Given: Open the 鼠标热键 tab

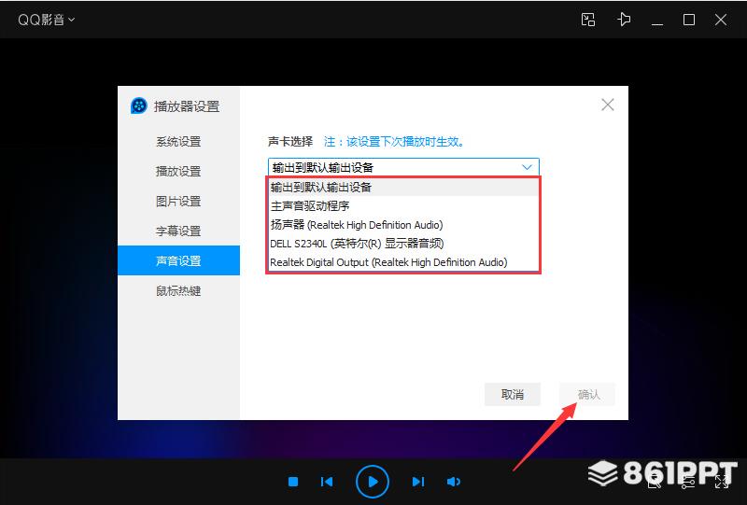Looking at the screenshot, I should 178,290.
